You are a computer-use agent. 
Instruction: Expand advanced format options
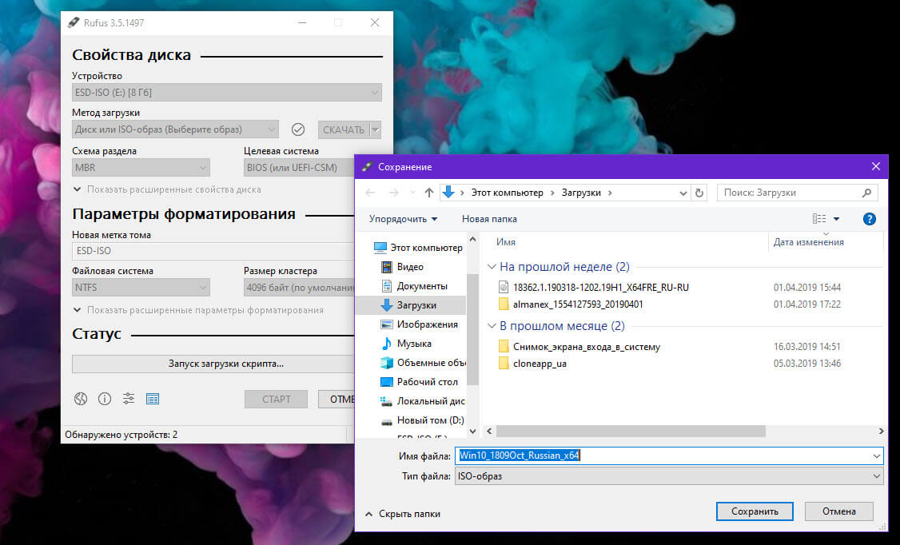point(198,310)
